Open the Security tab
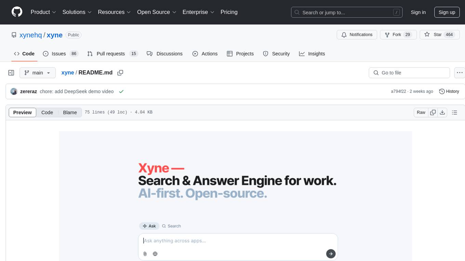Screen dimensions: 465x261 click(x=276, y=54)
